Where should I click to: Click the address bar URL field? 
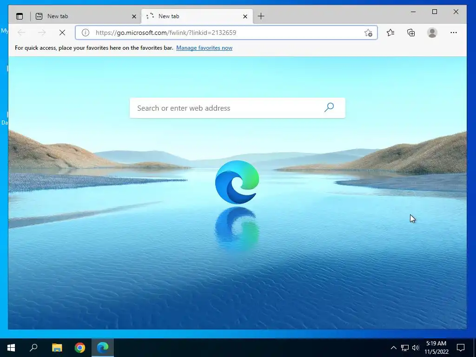click(226, 33)
